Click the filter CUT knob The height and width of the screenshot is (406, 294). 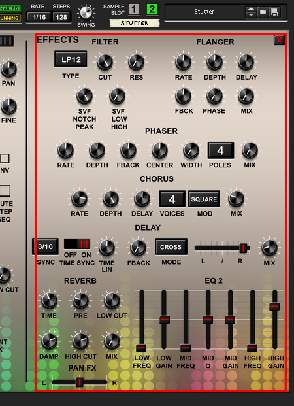pyautogui.click(x=105, y=62)
